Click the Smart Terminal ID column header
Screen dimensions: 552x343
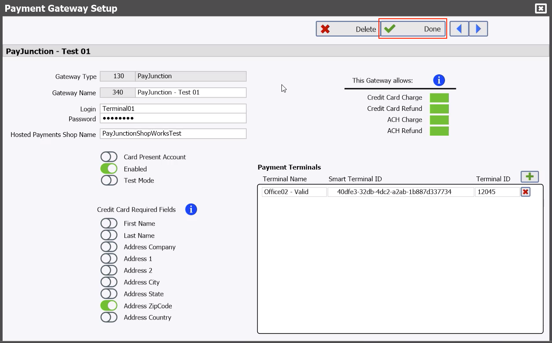(355, 179)
